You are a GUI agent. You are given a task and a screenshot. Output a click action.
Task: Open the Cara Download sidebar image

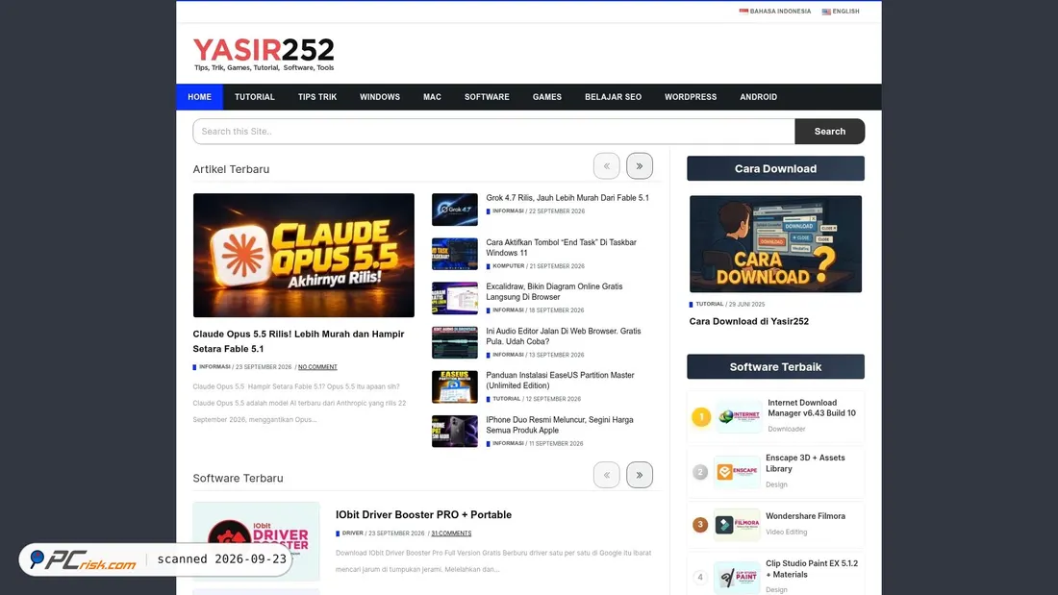pyautogui.click(x=775, y=243)
